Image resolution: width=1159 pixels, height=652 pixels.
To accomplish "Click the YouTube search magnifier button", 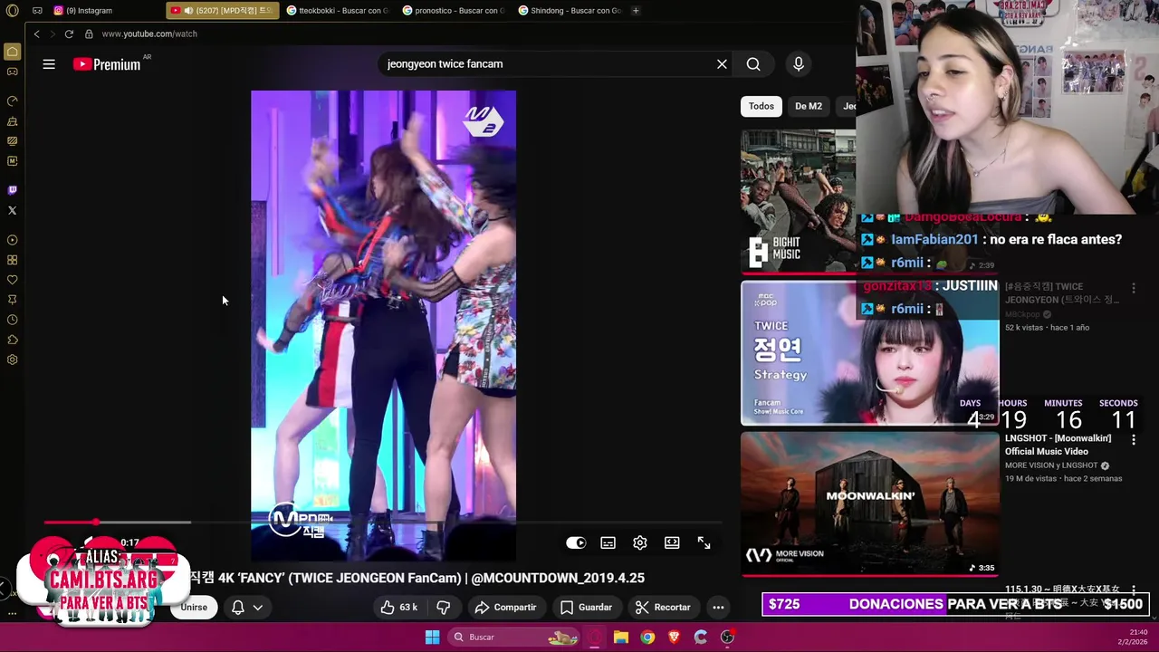I will point(753,64).
